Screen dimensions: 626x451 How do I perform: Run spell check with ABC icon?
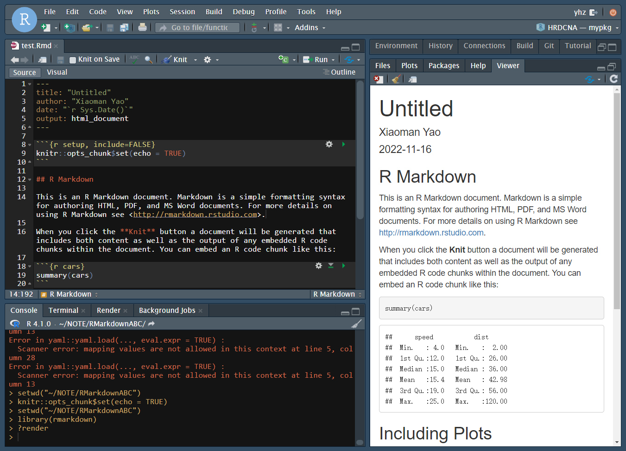(134, 59)
